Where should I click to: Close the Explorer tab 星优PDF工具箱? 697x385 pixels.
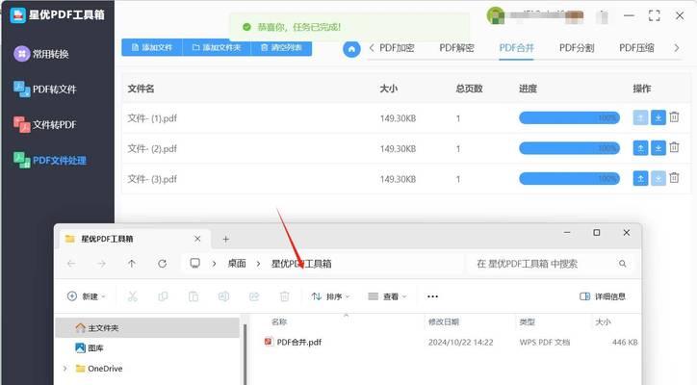(197, 239)
